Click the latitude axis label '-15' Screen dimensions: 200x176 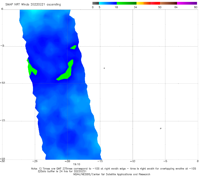2,120
